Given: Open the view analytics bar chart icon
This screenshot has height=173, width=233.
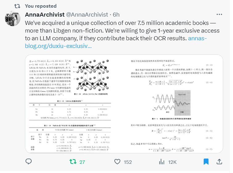Looking at the screenshot, I should tap(161, 162).
